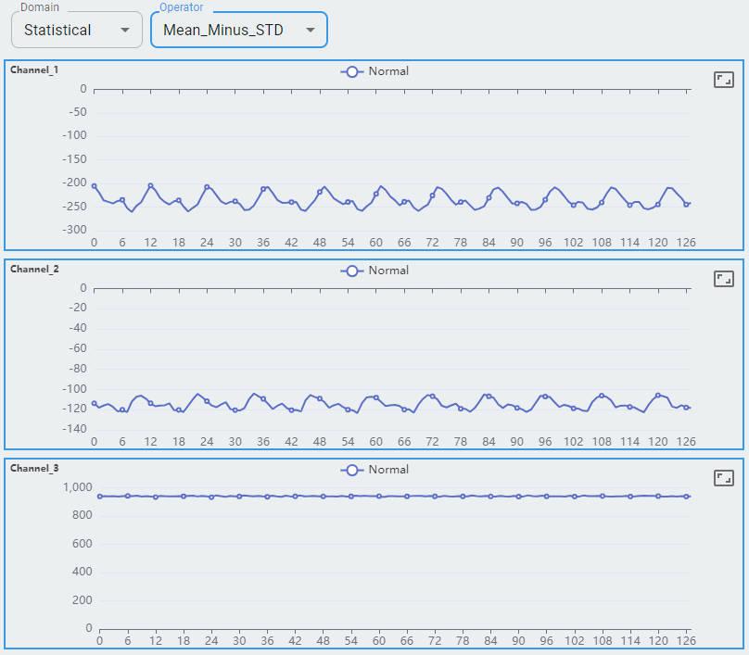
Task: Select Channel_1 data point at x=12
Action: 150,185
